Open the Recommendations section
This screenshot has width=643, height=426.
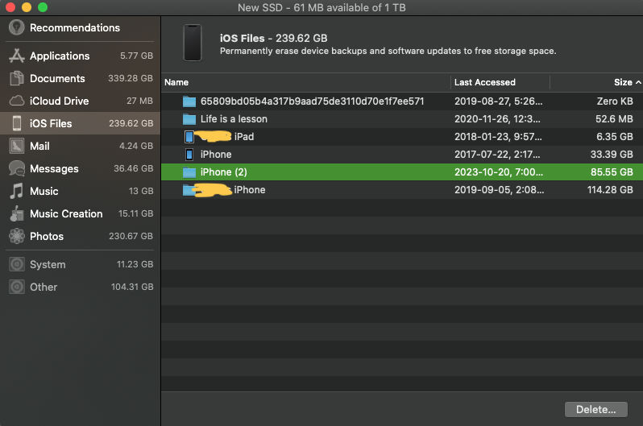pos(75,27)
